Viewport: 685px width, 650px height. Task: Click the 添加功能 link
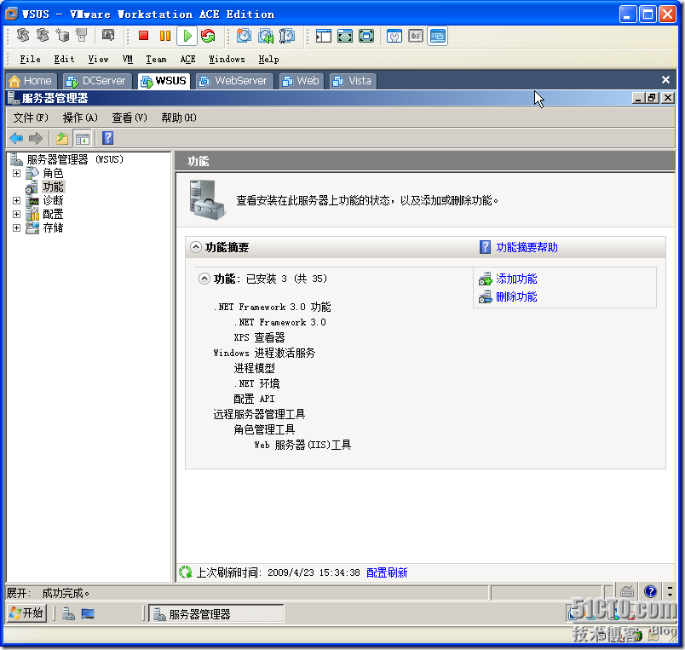coord(516,279)
